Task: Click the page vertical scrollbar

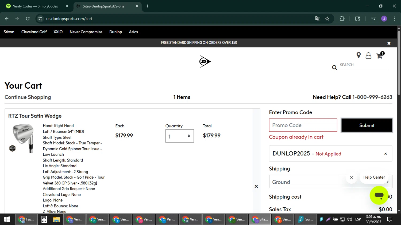Action: (x=399, y=63)
